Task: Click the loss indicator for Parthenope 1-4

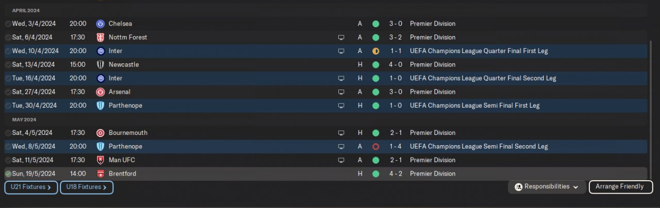Action: coord(376,147)
